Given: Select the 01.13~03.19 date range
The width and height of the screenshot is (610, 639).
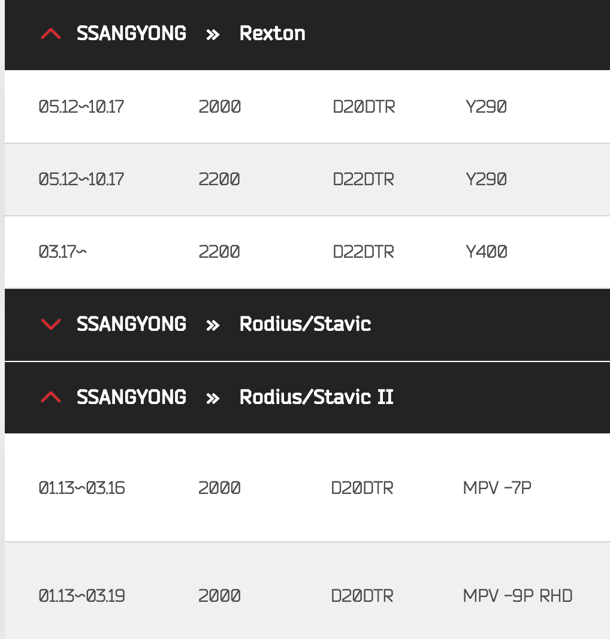Looking at the screenshot, I should pyautogui.click(x=81, y=596).
